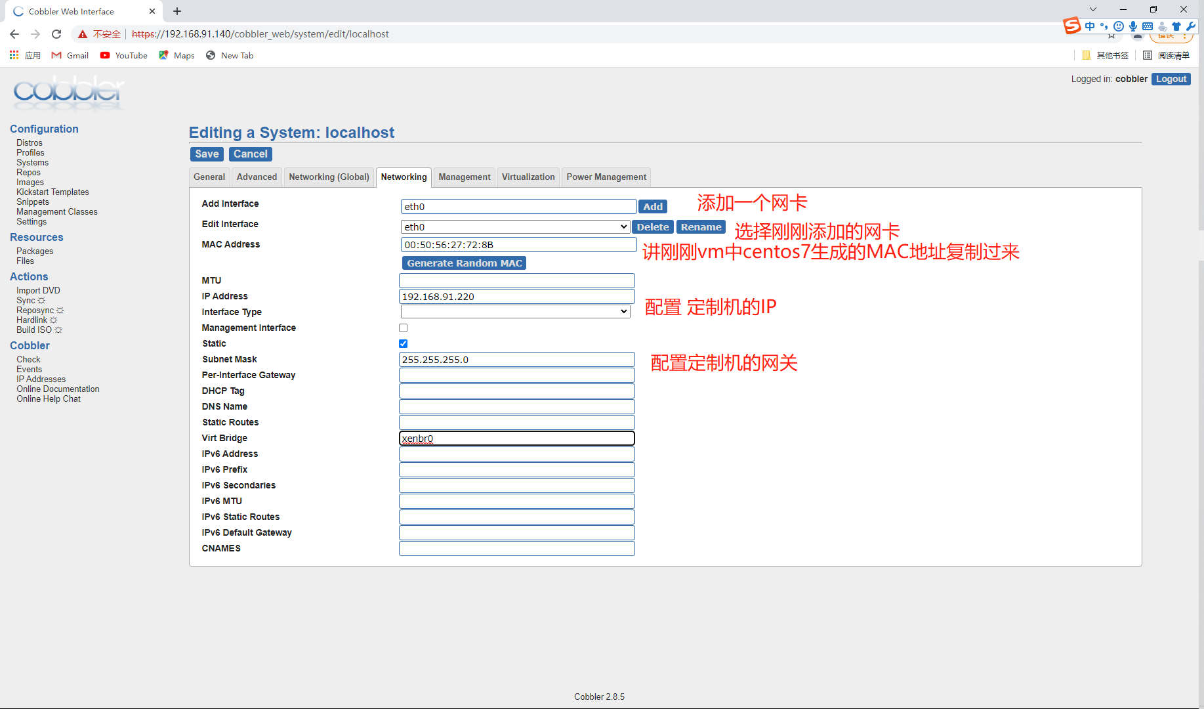Open tab search chevron in title bar
This screenshot has height=709, width=1204.
tap(1093, 9)
